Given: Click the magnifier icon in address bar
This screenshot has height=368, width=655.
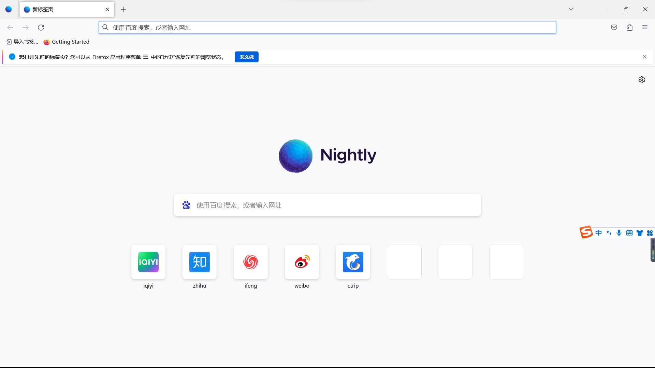Looking at the screenshot, I should [105, 27].
